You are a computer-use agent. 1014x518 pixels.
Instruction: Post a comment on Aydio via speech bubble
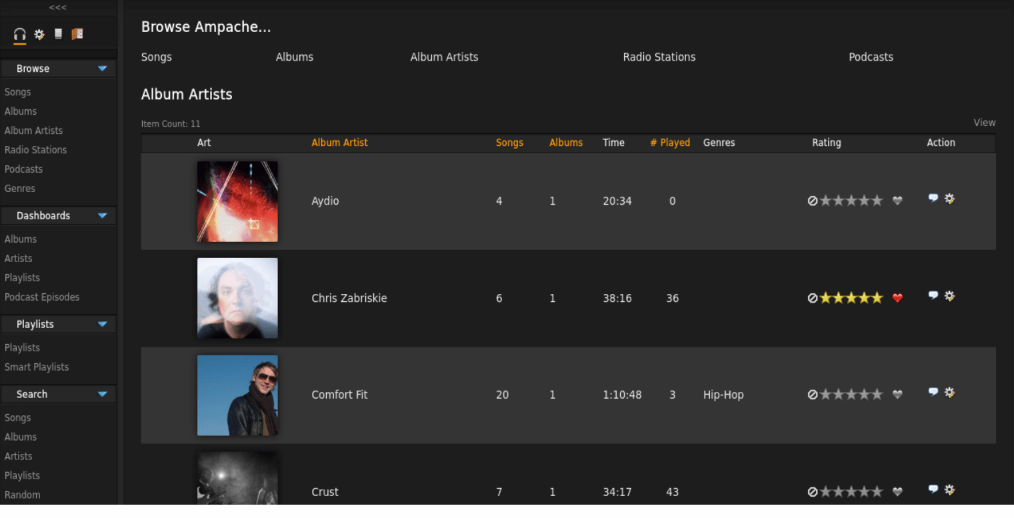[x=933, y=199]
